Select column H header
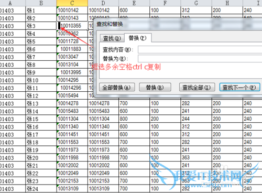262x193 pixels. [227, 3]
